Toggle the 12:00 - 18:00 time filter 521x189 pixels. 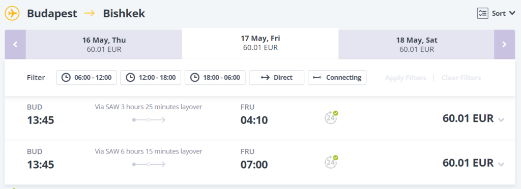(151, 78)
